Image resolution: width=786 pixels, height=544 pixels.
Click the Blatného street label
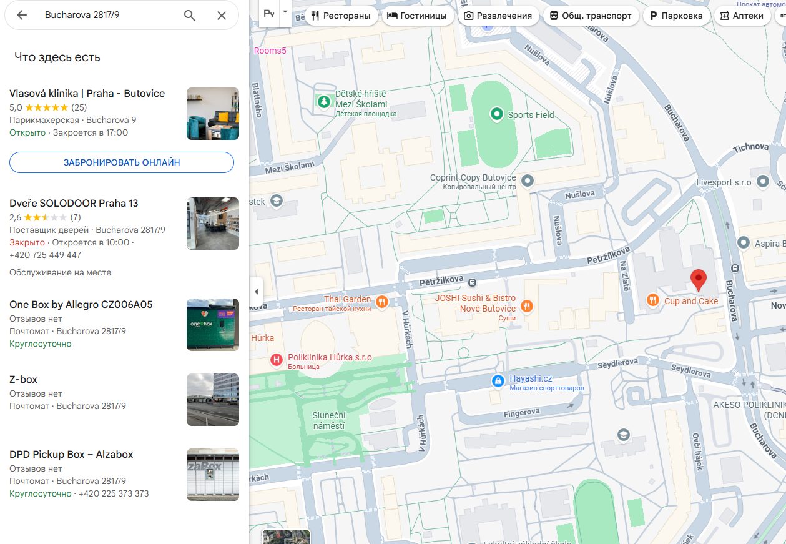(x=255, y=100)
